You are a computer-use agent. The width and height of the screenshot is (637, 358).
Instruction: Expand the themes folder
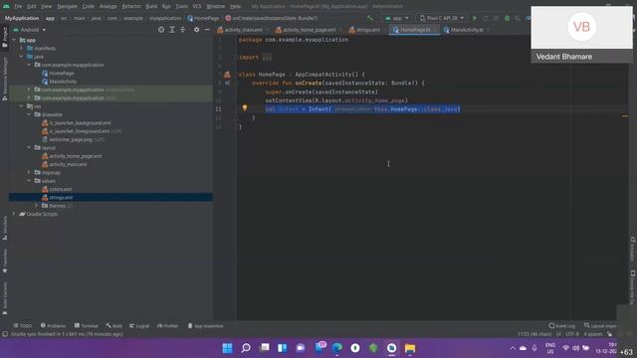(x=37, y=206)
